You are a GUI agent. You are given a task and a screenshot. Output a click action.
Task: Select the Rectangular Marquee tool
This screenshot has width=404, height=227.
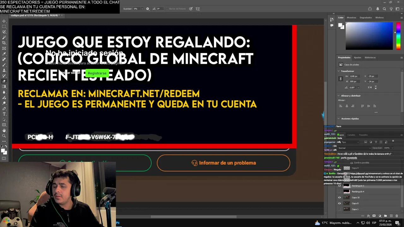point(4,26)
